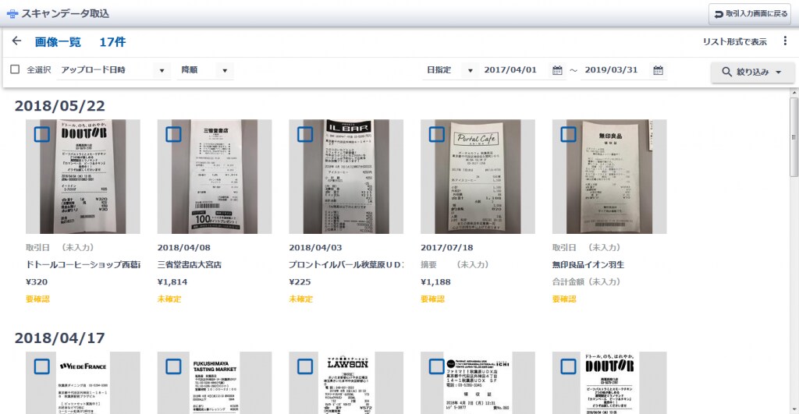
Task: Click the ¥1,814 amount
Action: [172, 281]
